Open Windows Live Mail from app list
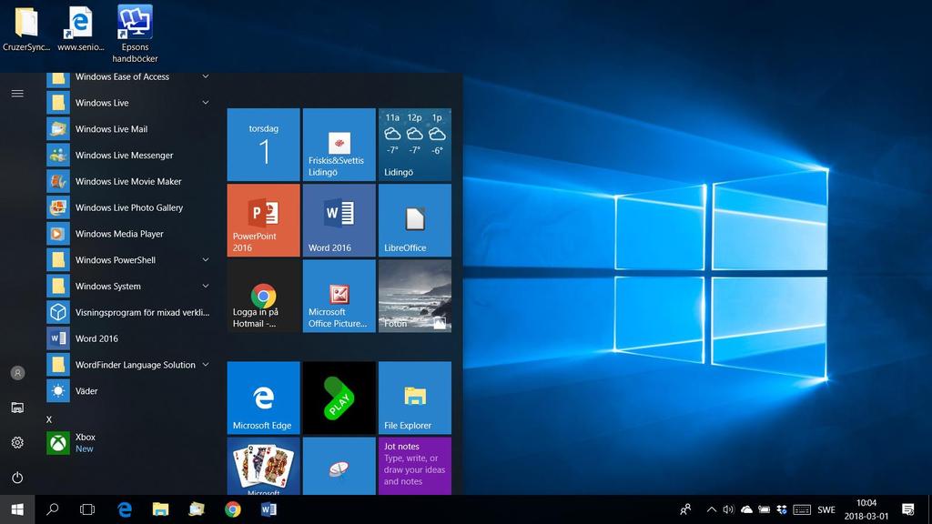The width and height of the screenshot is (932, 524). pos(127,129)
